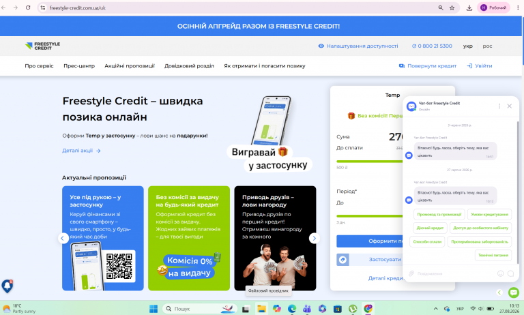Select chat option Способи сплати
Image resolution: width=524 pixels, height=315 pixels.
point(427,241)
